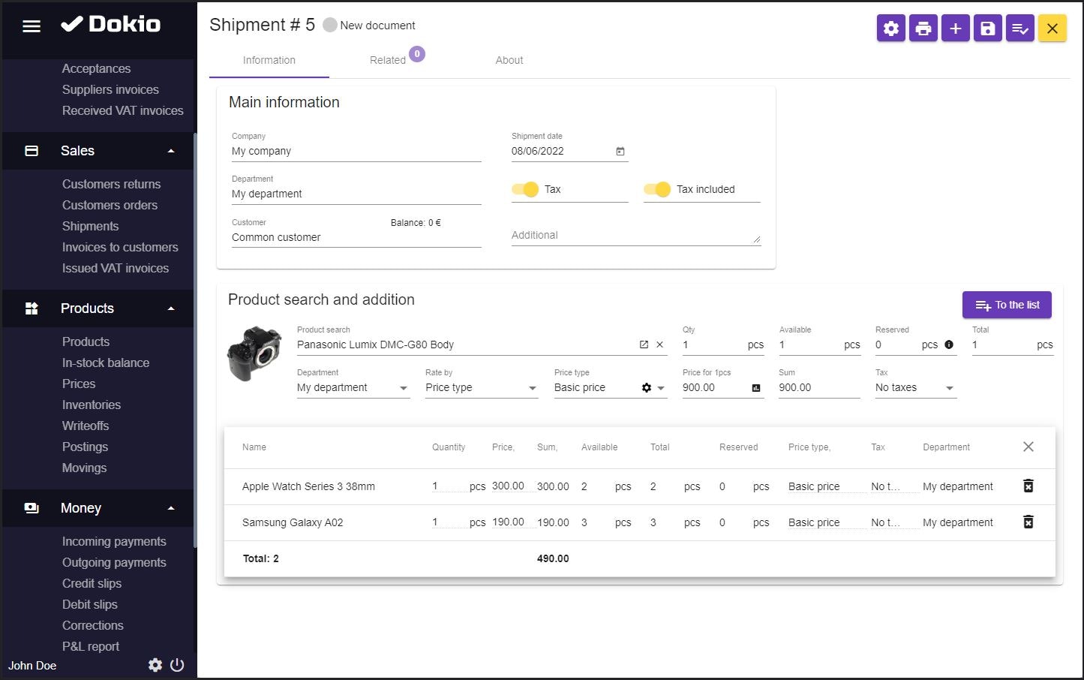Open the shipment date calendar picker
Screen dimensions: 1084x680
click(x=620, y=151)
